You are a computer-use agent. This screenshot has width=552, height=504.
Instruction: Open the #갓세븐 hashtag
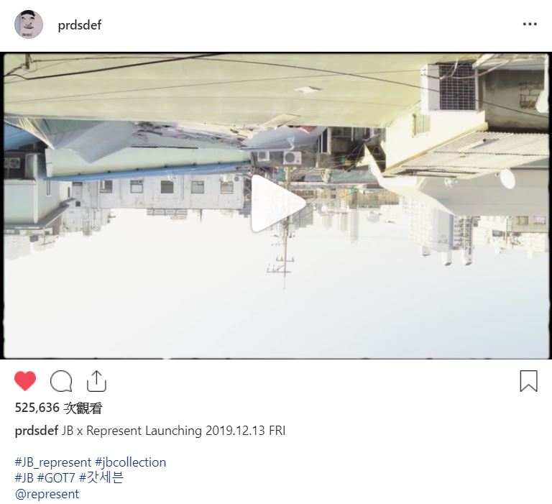pyautogui.click(x=101, y=478)
